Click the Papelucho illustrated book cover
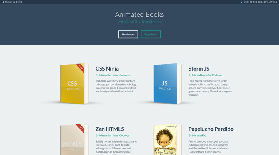This screenshot has width=279, height=155. click(165, 140)
